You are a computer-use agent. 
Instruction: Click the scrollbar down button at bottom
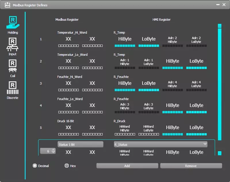[220, 153]
